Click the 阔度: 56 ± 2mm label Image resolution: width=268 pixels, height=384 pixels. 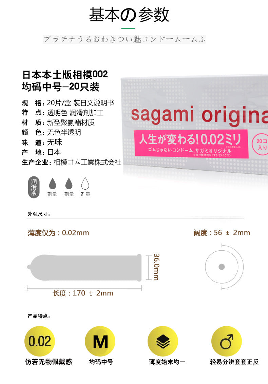click(222, 233)
